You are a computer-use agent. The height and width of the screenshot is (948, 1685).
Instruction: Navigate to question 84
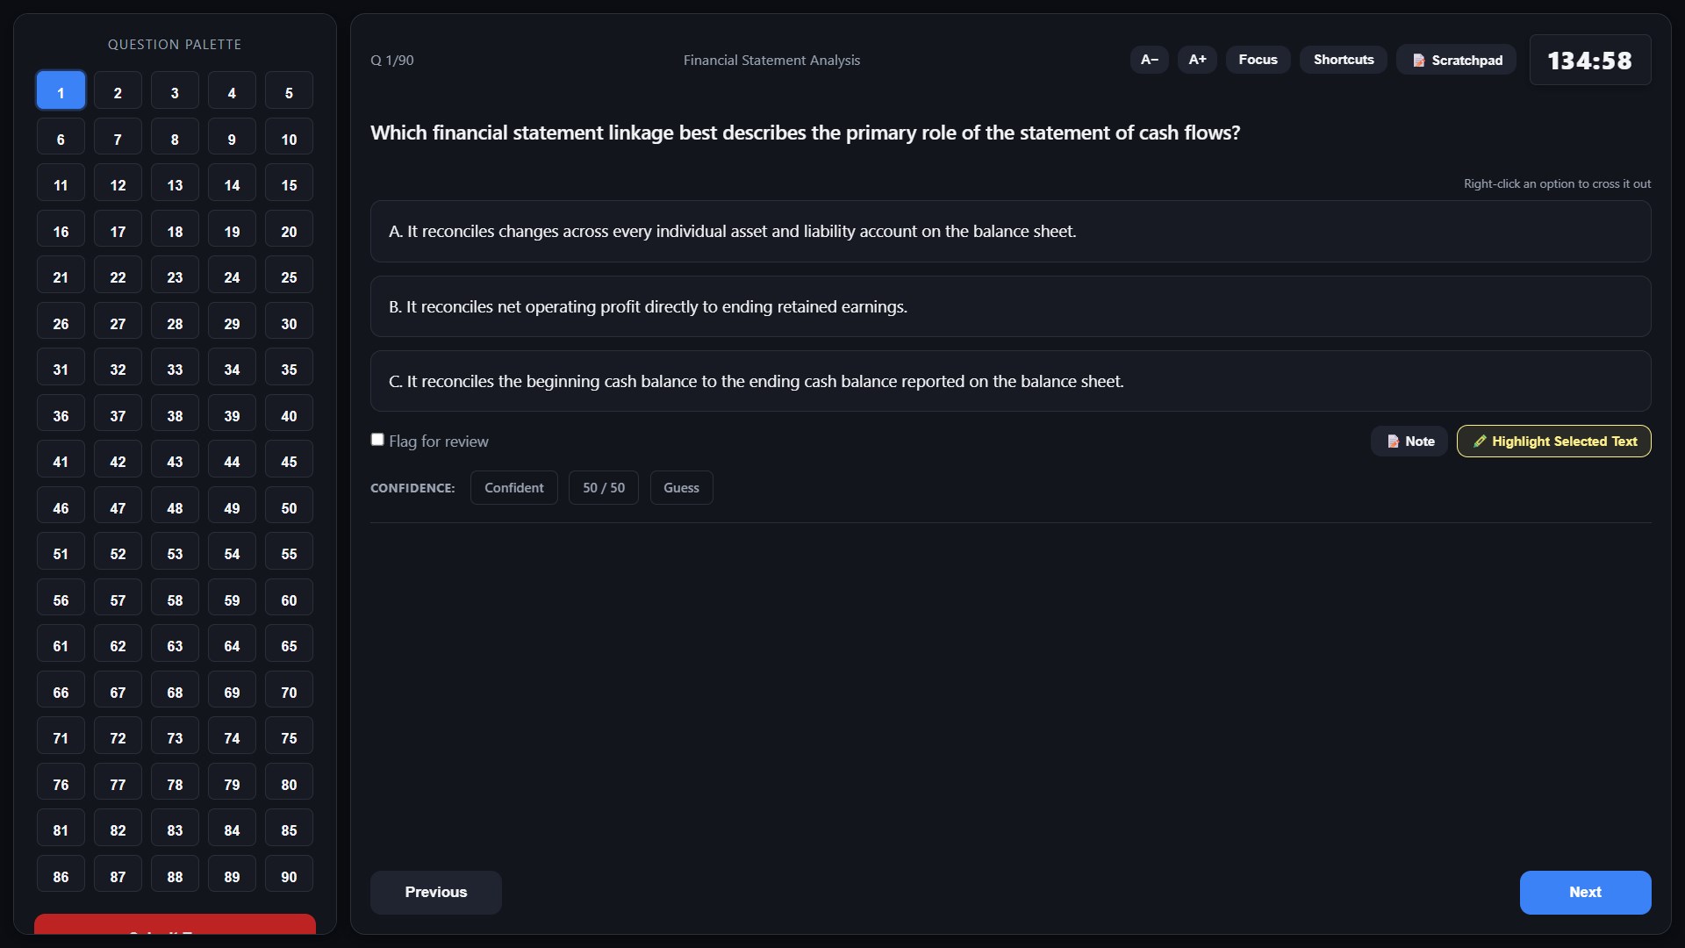[x=232, y=829]
